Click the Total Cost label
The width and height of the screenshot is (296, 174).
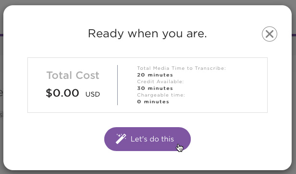(73, 75)
